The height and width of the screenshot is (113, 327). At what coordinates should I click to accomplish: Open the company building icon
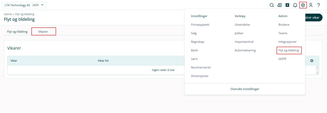pos(279,5)
